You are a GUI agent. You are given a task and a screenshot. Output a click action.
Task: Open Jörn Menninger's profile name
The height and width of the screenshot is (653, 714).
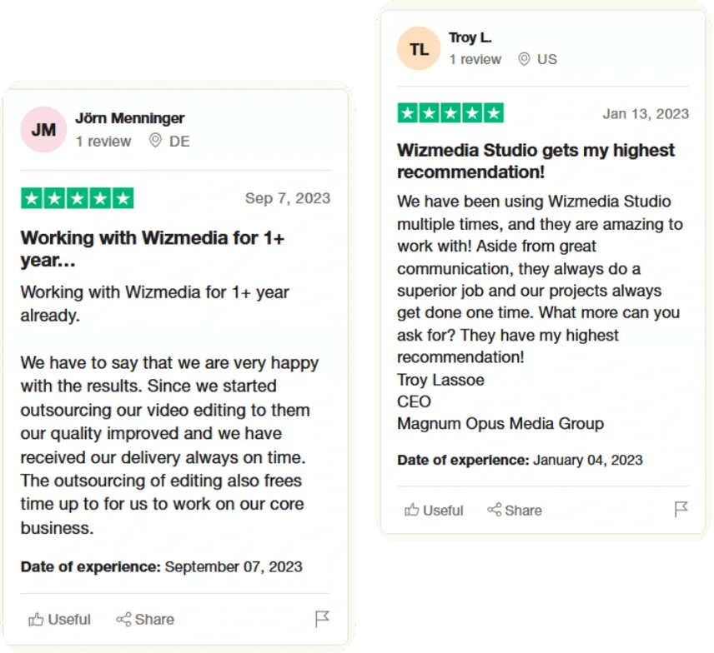[x=130, y=118]
